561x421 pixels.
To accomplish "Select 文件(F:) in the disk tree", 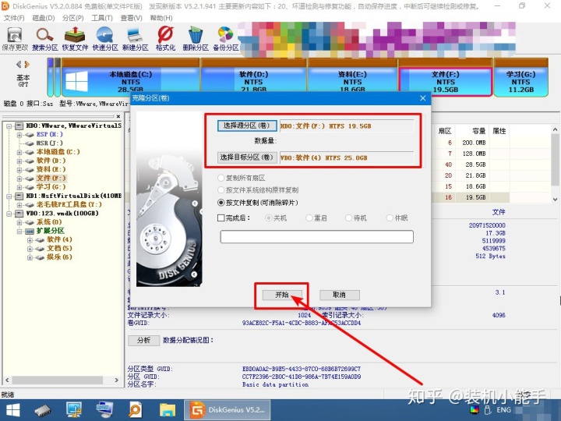I will tap(51, 178).
